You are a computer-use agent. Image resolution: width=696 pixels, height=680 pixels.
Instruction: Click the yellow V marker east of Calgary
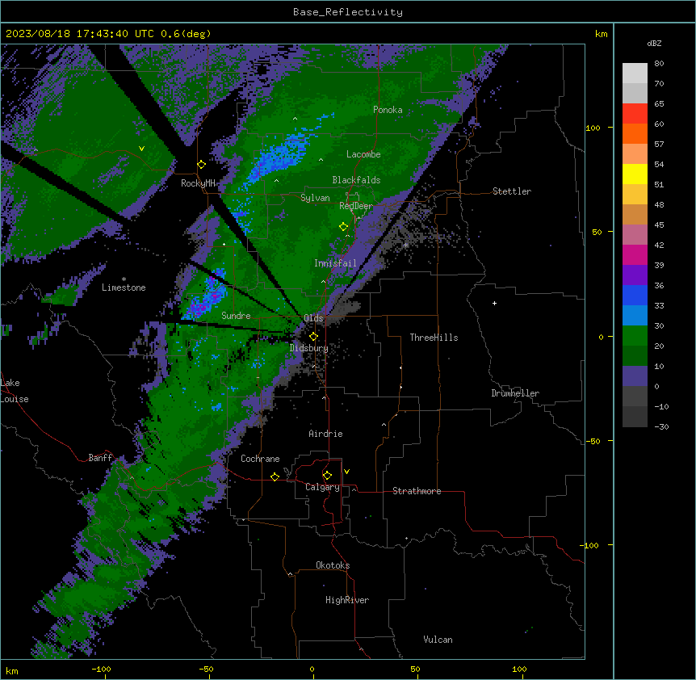[346, 472]
